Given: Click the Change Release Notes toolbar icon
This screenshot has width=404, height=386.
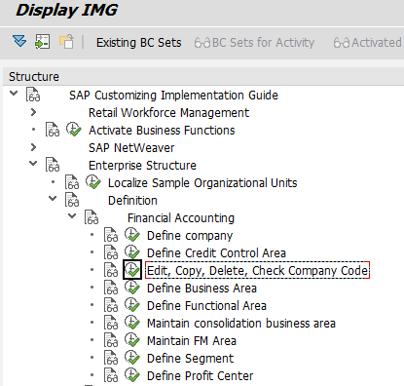Looking at the screenshot, I should click(66, 42).
